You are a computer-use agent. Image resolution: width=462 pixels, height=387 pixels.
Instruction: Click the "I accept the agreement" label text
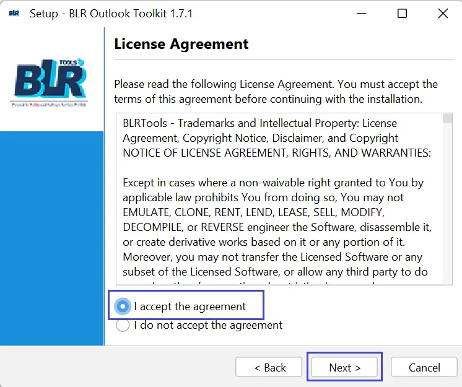pyautogui.click(x=190, y=307)
